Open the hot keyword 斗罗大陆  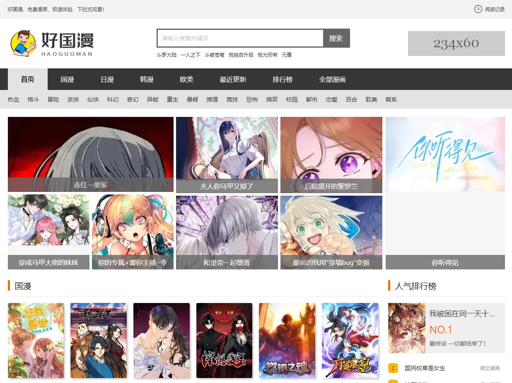tap(167, 54)
